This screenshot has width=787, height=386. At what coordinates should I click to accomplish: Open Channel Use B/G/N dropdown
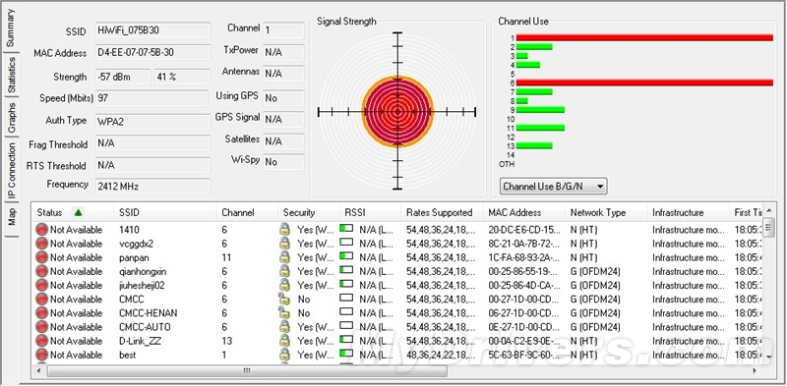[x=554, y=187]
